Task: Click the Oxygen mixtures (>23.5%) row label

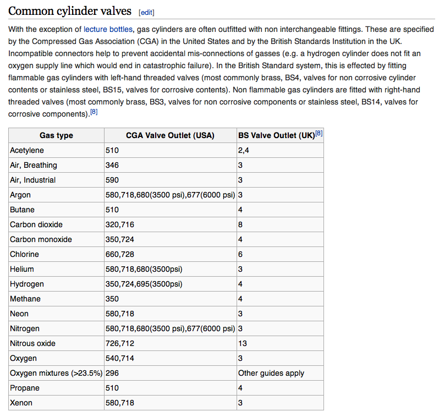Action: [56, 373]
